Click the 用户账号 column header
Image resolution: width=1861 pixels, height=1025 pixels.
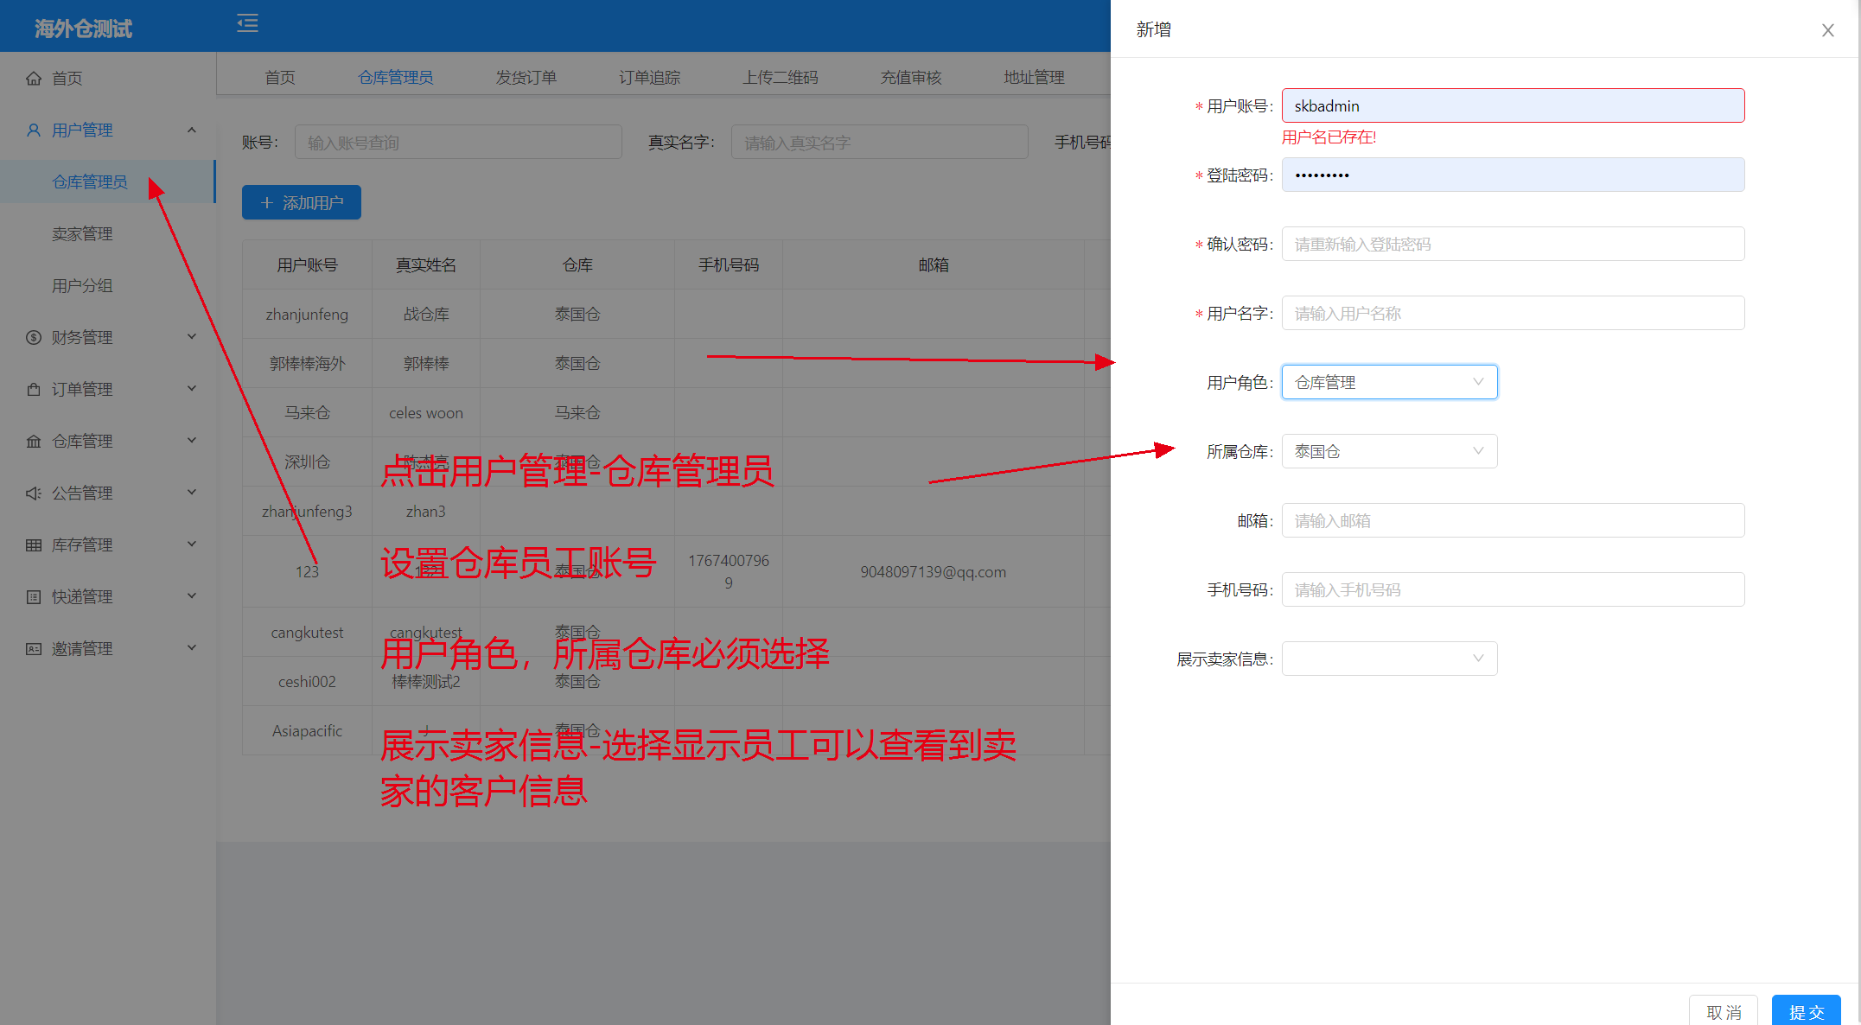tap(307, 264)
